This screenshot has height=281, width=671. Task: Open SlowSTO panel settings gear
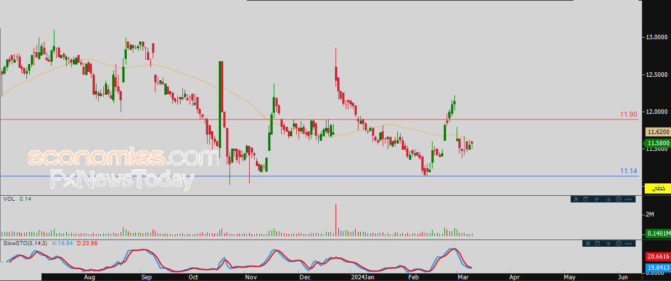[619, 243]
